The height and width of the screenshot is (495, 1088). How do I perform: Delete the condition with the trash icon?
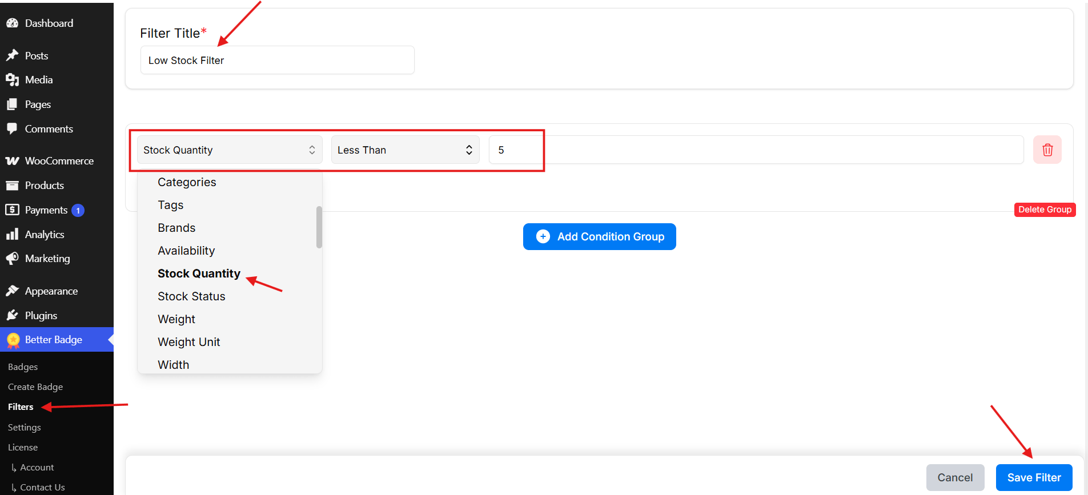point(1047,150)
